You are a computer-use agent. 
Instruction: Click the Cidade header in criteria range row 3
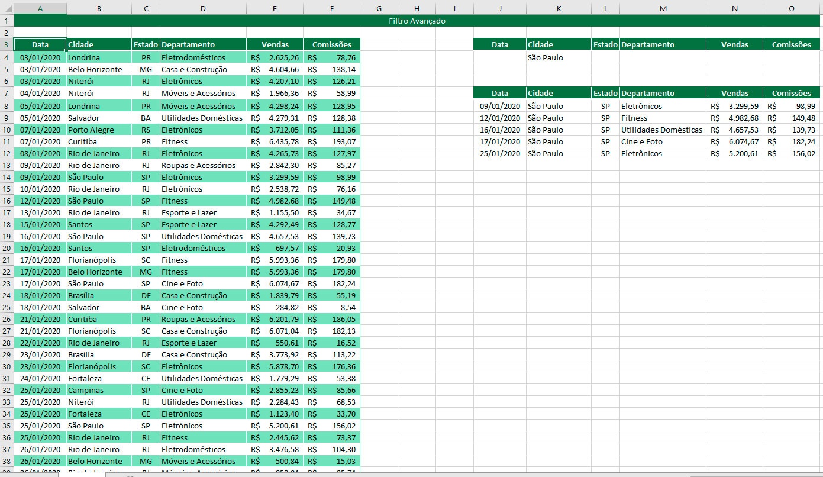(559, 44)
